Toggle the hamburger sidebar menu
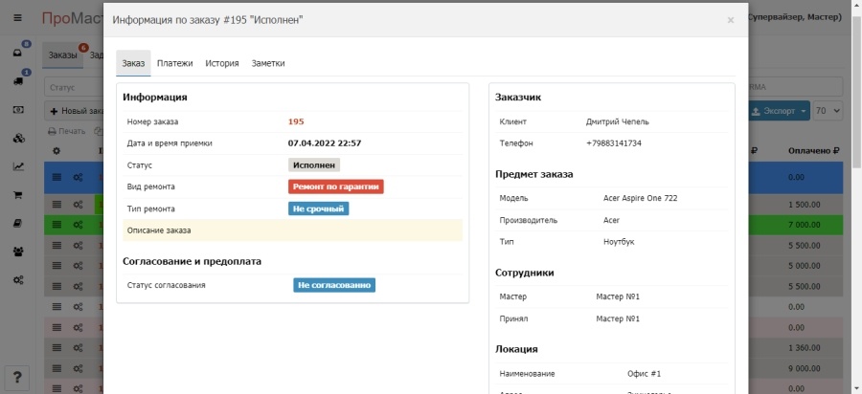Image resolution: width=862 pixels, height=394 pixels. [18, 18]
